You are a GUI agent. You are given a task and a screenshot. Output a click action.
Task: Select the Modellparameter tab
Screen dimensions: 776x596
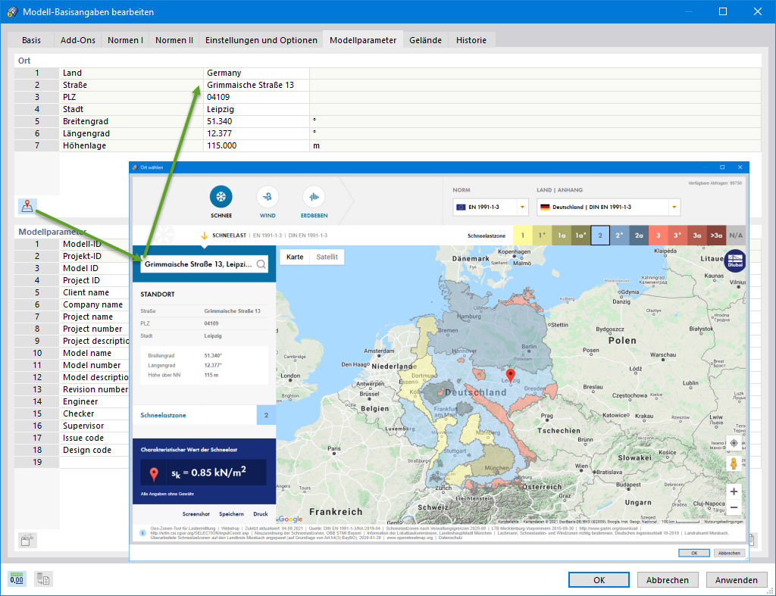363,40
